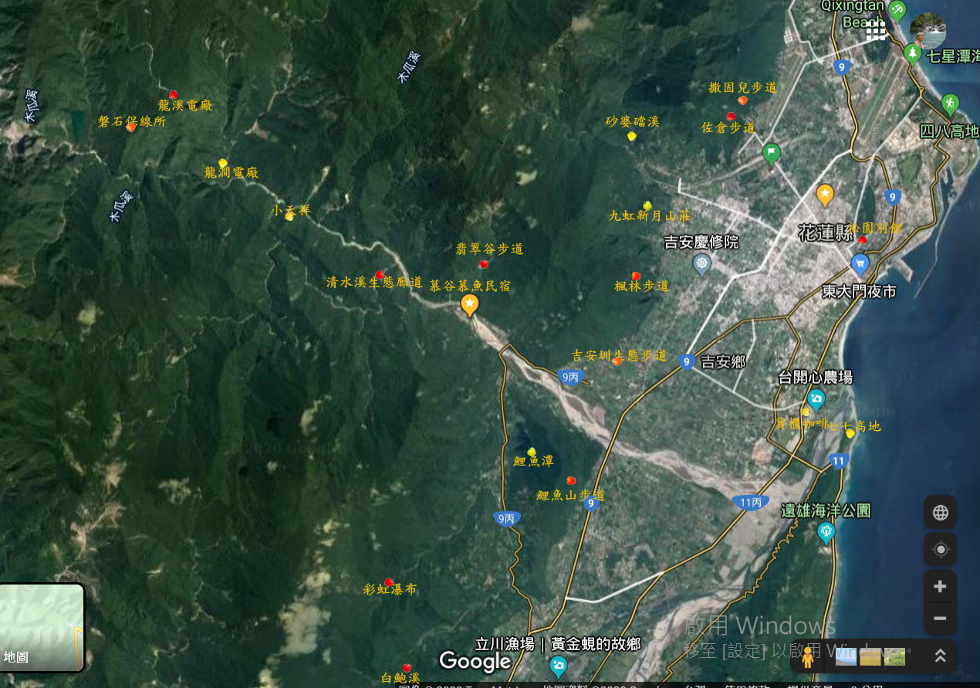Select the red pin at 彩虹瀑布

pos(389,581)
